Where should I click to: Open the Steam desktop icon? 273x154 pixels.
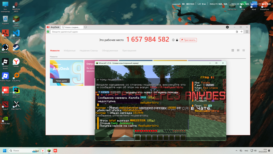tap(16, 48)
